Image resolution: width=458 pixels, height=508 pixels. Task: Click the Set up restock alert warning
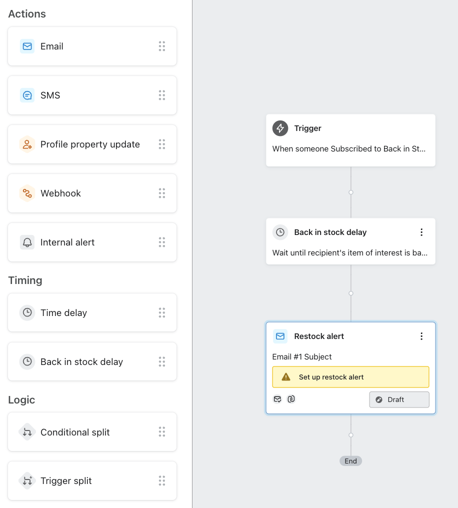350,377
